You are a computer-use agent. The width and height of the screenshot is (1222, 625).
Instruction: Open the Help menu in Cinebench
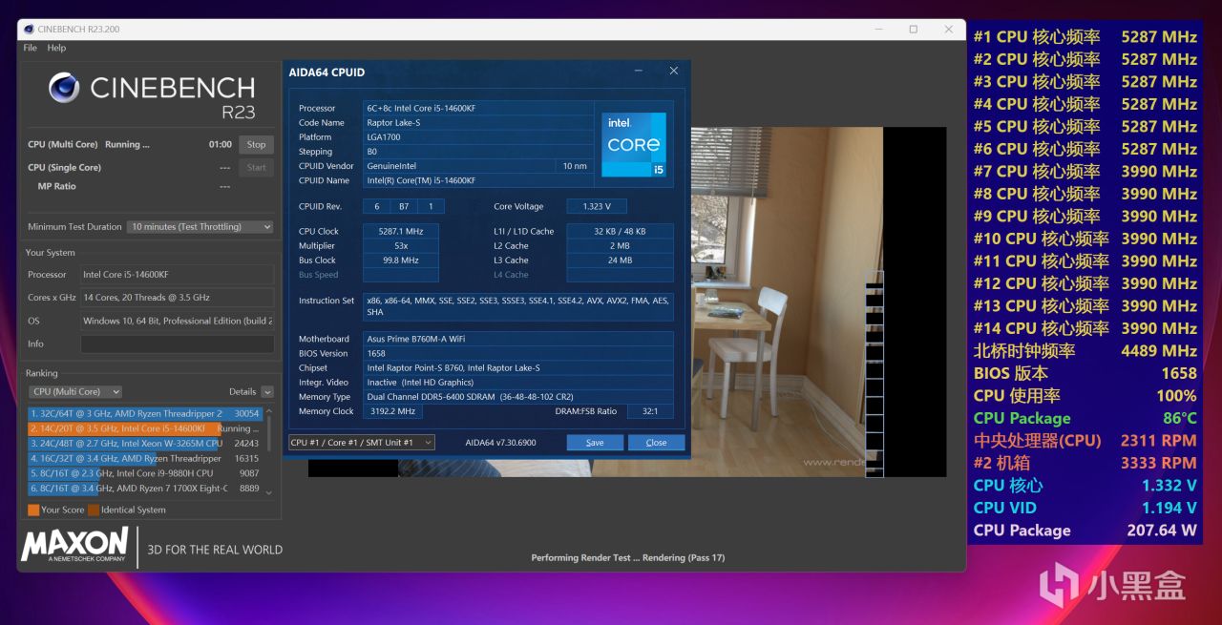click(x=56, y=48)
